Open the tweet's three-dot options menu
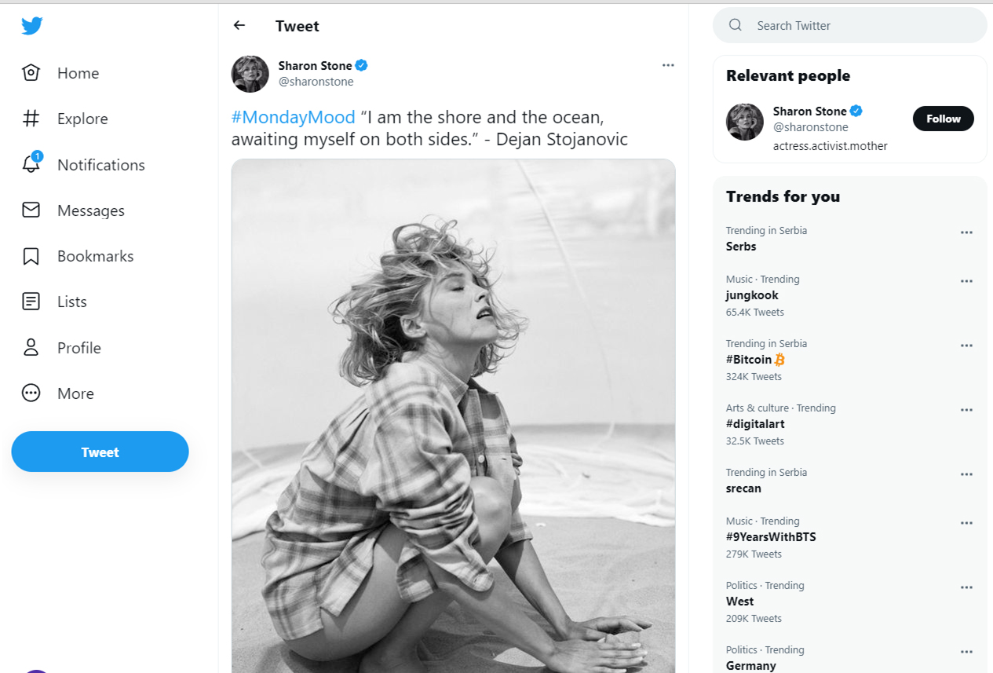 668,65
